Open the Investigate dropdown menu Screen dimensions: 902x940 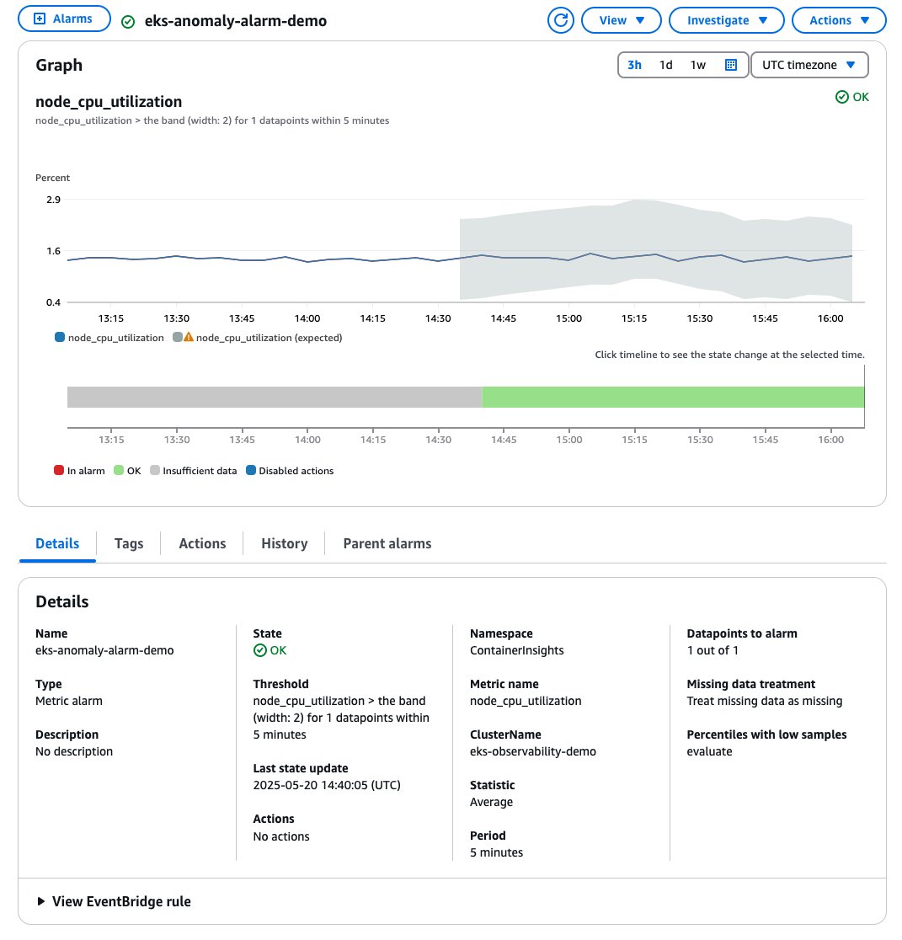point(726,19)
